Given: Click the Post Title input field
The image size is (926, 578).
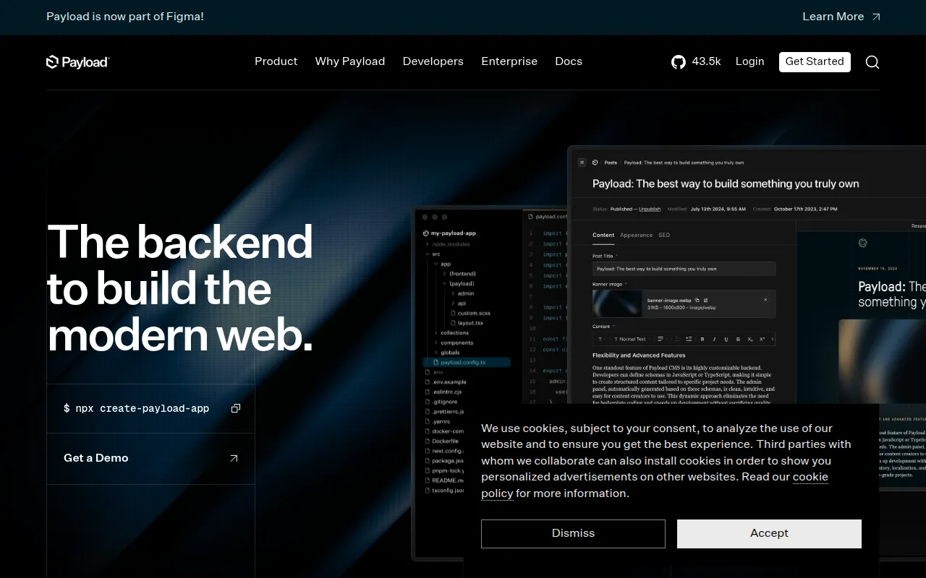Looking at the screenshot, I should point(684,269).
